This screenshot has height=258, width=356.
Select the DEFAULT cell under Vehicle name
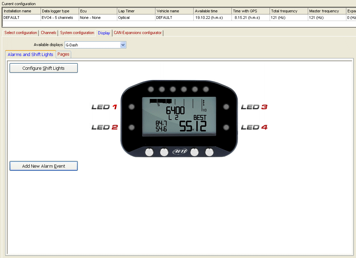(x=174, y=18)
